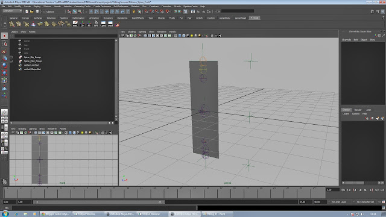The height and width of the screenshot is (217, 386).
Task: Click frame 12 on the time slider
Action: point(154,192)
